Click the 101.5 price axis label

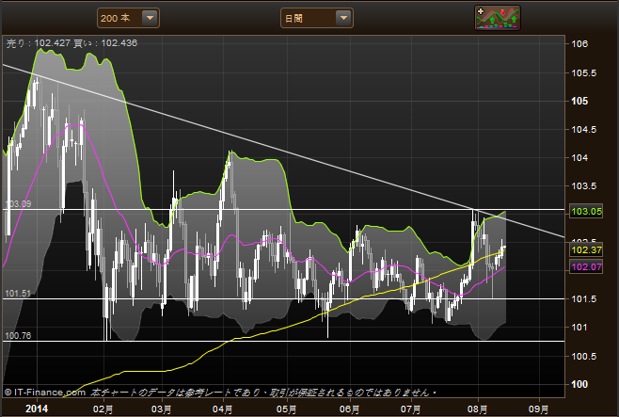(x=584, y=299)
